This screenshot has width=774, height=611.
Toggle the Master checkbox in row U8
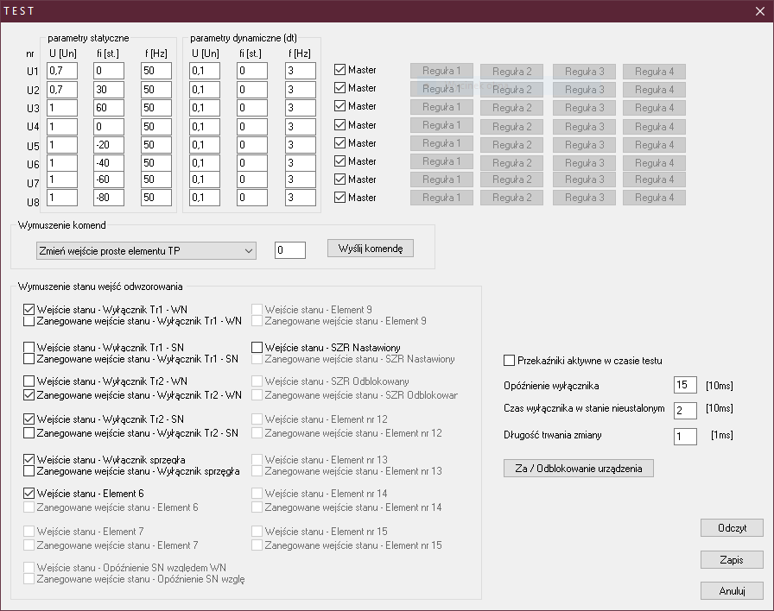coord(339,198)
